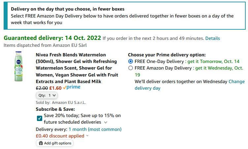The image size is (248, 149).
Task: Click the Sold by Amazon EU S.a.r.L. text
Action: point(61,103)
